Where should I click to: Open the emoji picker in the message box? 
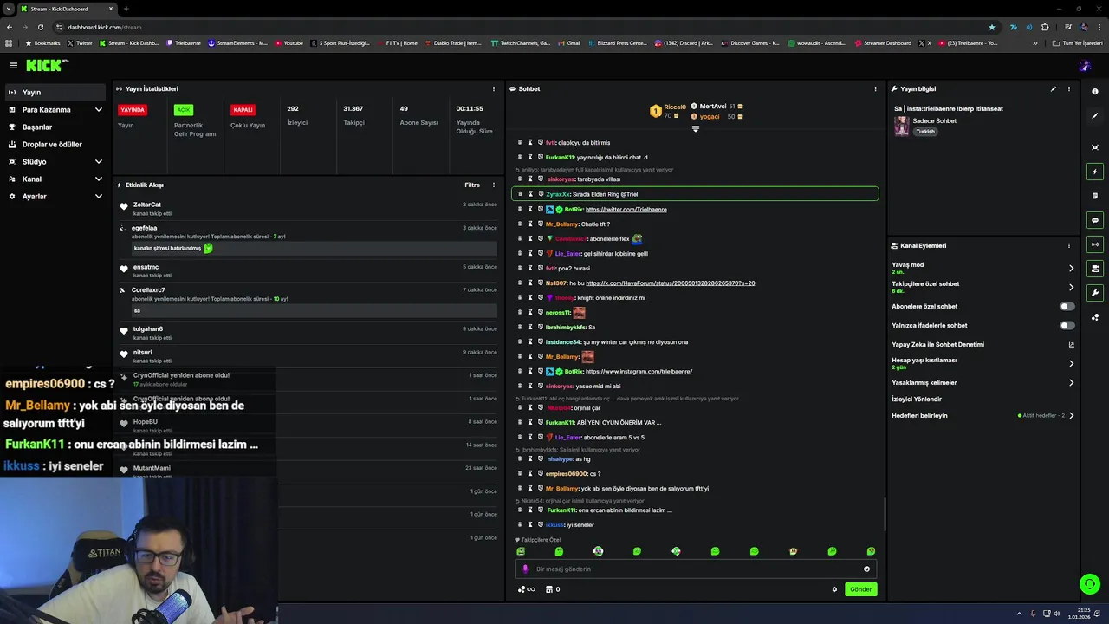(866, 569)
